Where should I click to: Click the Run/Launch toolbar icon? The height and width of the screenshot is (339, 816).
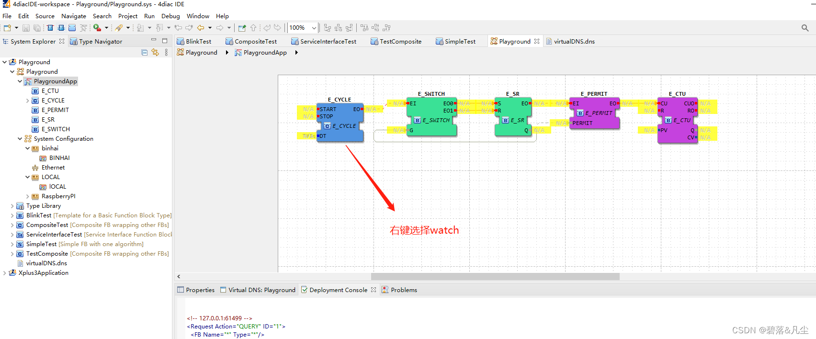coord(97,28)
